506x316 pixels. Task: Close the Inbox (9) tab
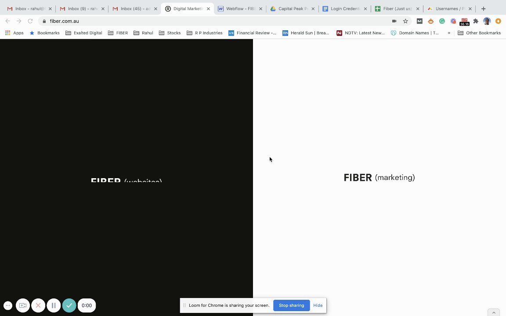(x=103, y=9)
